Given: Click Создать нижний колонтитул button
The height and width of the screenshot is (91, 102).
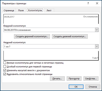Looking at the screenshot, I should point(70,36).
